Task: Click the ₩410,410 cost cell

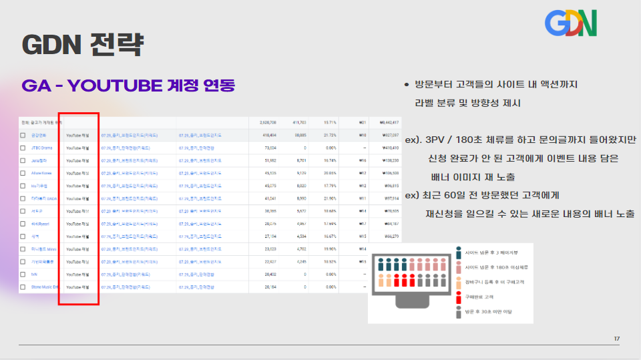Action: point(391,148)
